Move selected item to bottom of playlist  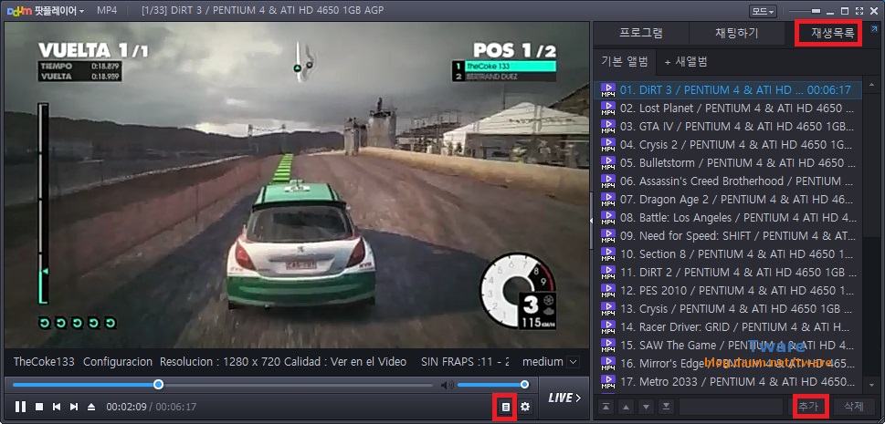pos(667,407)
